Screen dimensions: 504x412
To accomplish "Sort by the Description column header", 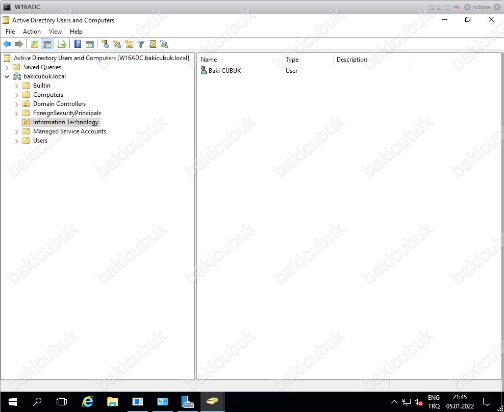I will (371, 60).
